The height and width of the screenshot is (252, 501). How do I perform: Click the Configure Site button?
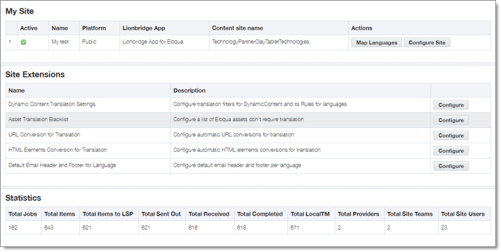click(x=427, y=43)
